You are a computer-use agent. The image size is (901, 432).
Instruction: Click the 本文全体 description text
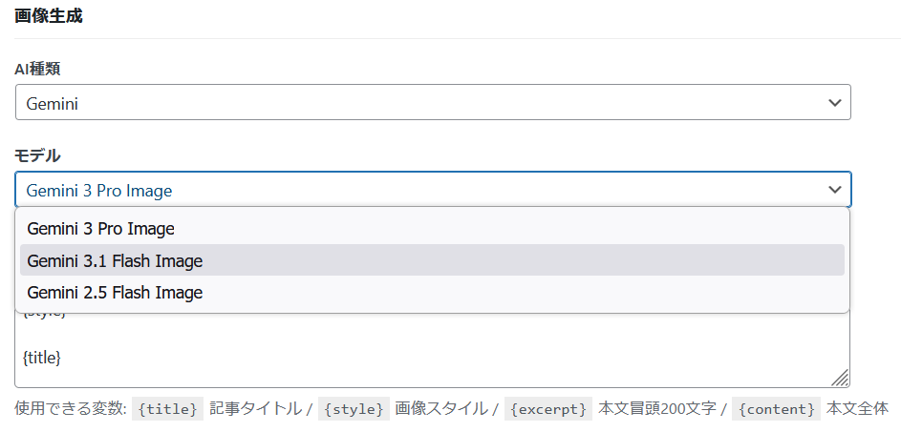coord(857,409)
